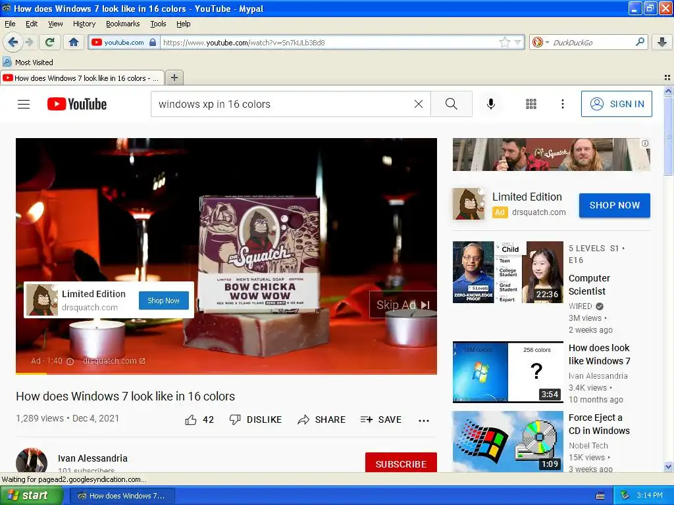Click the browser forward arrow
This screenshot has width=674, height=505.
coord(29,42)
